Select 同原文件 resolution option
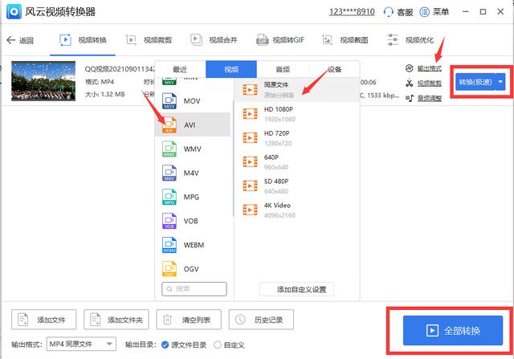Image resolution: width=514 pixels, height=359 pixels. tap(297, 89)
